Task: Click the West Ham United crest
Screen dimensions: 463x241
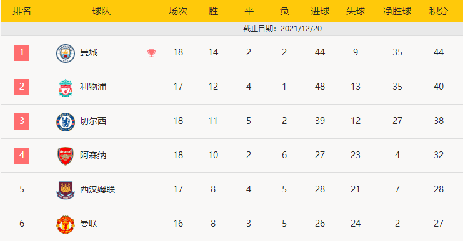Action: [66, 191]
